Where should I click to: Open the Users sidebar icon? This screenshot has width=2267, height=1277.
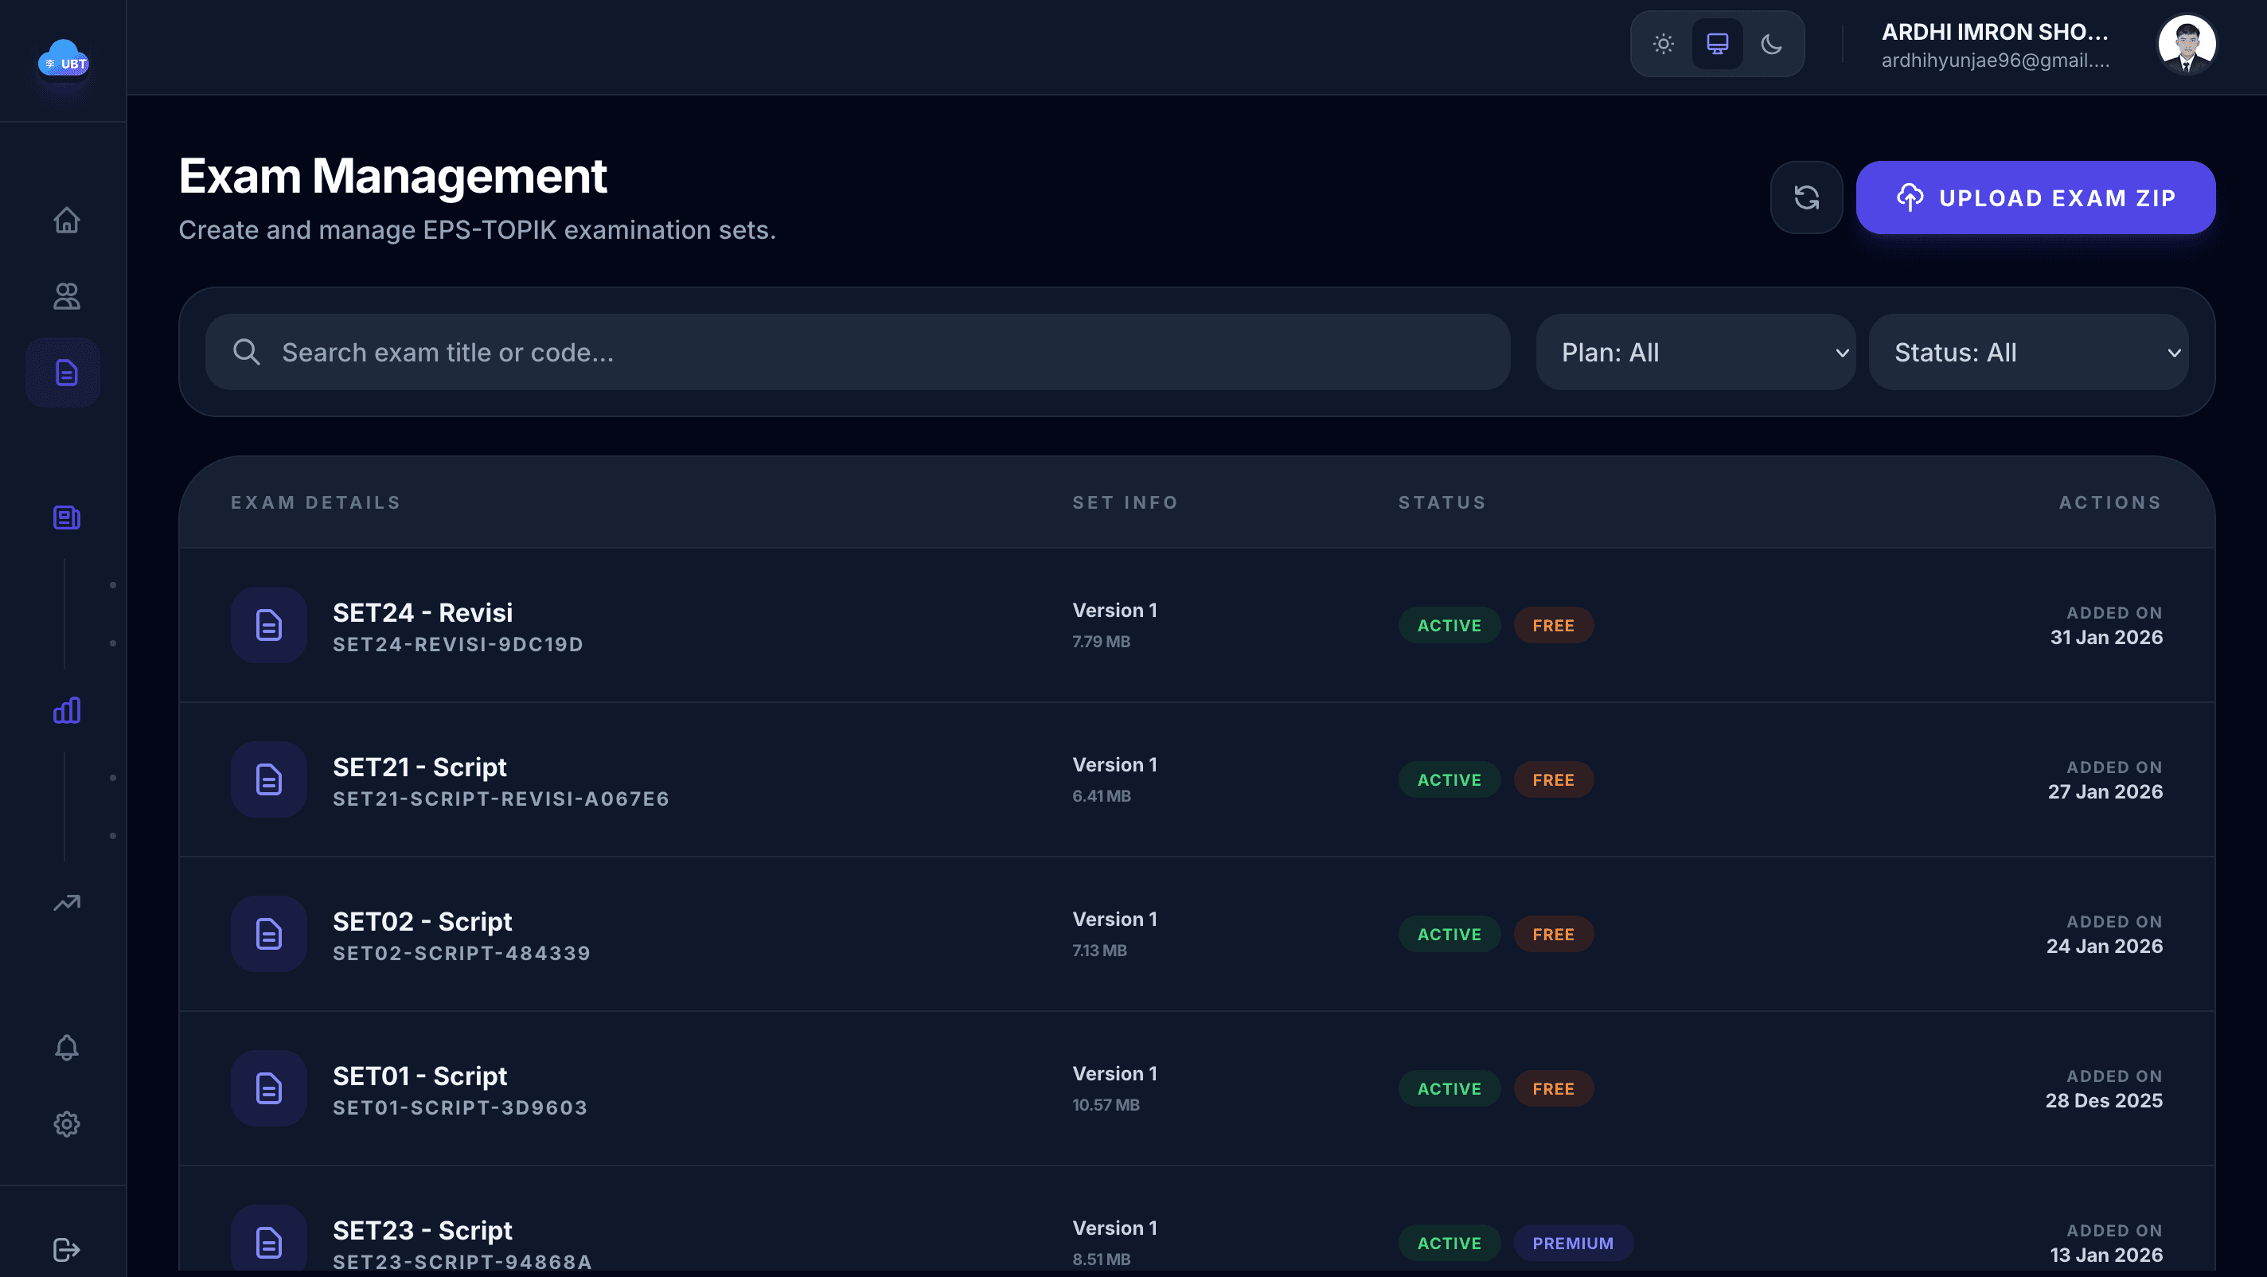(x=66, y=297)
